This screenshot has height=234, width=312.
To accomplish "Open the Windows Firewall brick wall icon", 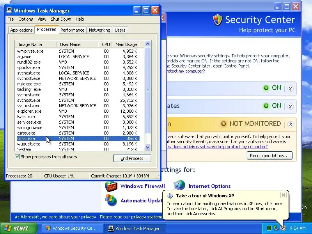I will pos(111,186).
